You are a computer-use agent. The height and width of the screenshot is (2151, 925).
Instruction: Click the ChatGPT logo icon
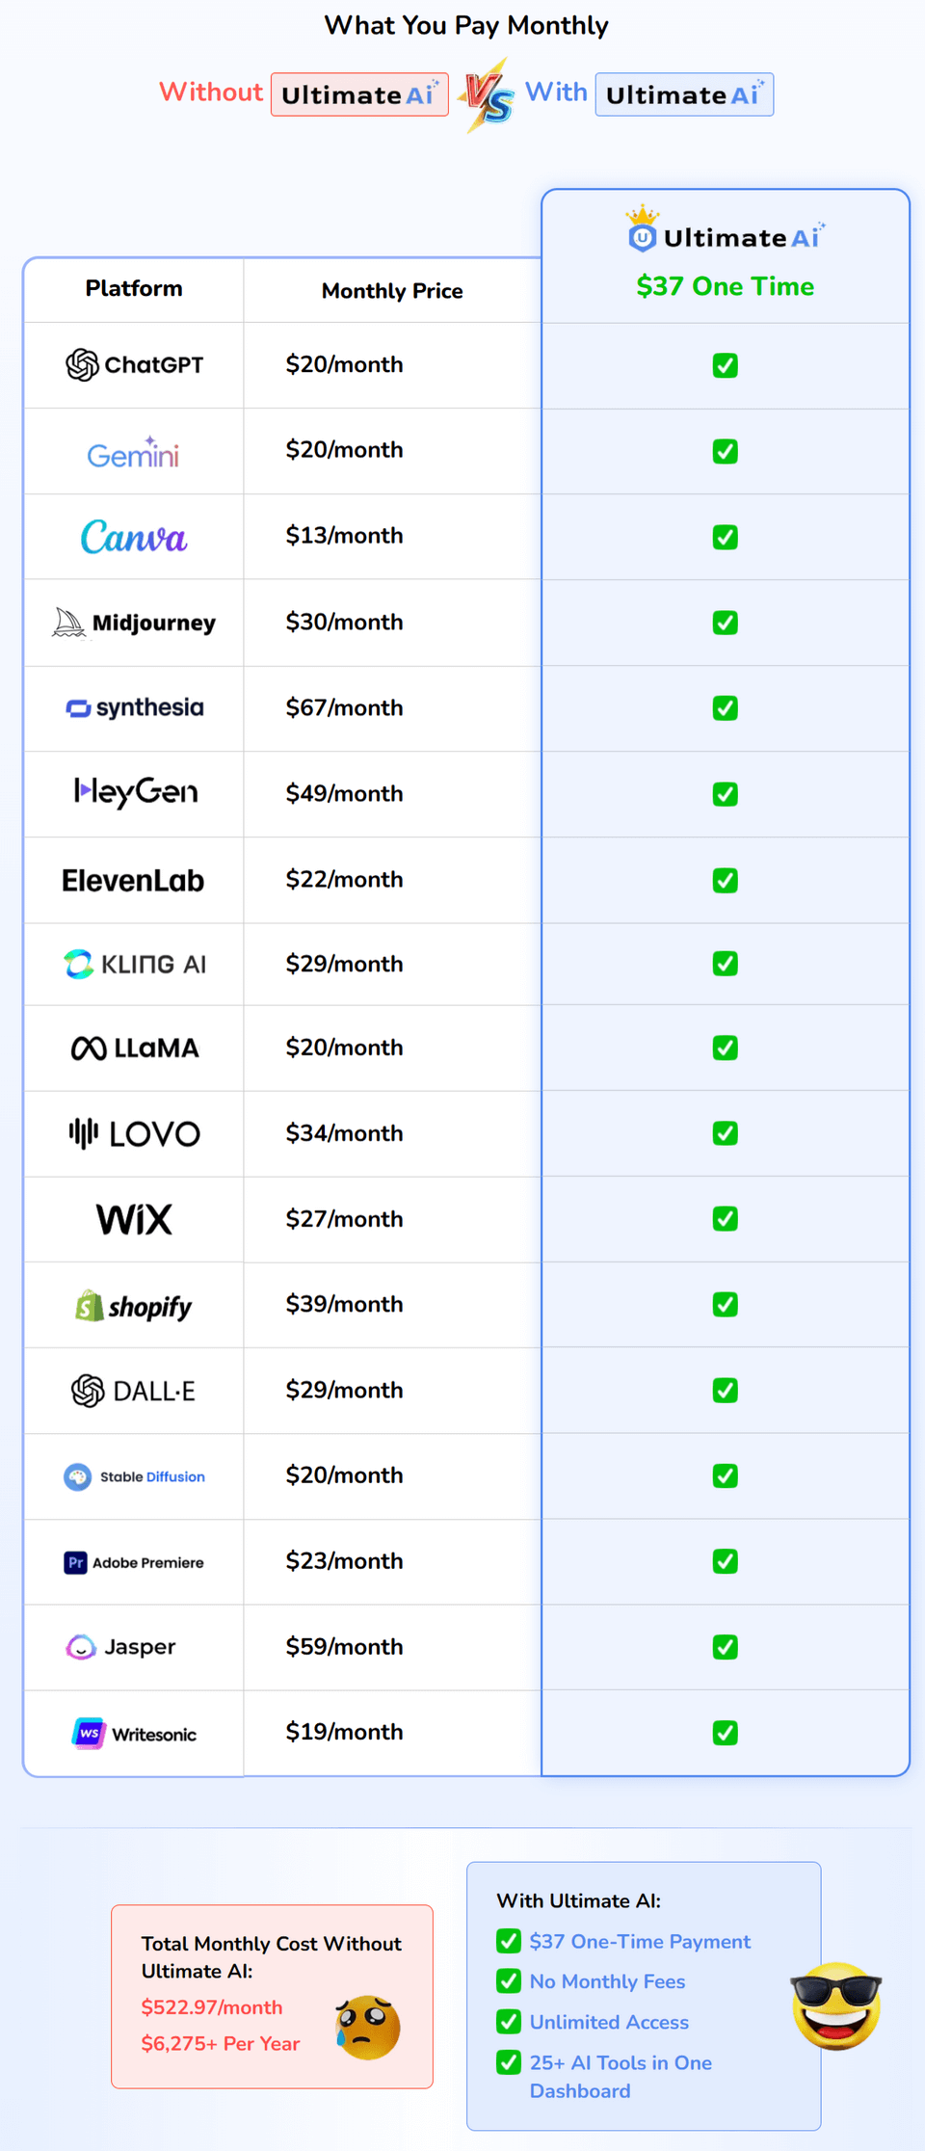[82, 365]
